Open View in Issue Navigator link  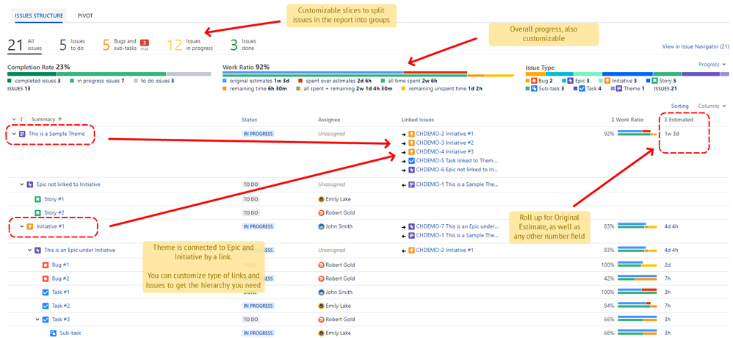[x=696, y=47]
